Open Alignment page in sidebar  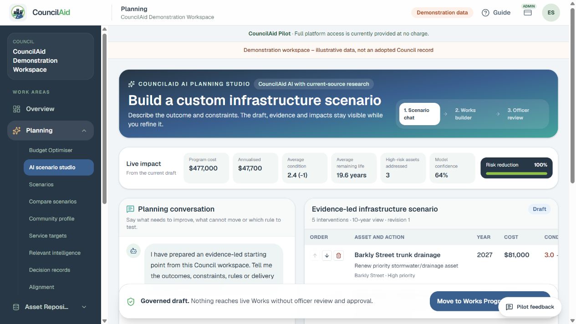click(x=59, y=287)
